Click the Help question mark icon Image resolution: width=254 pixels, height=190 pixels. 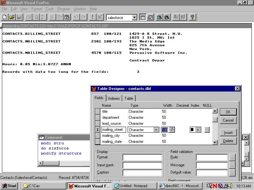coord(192,17)
